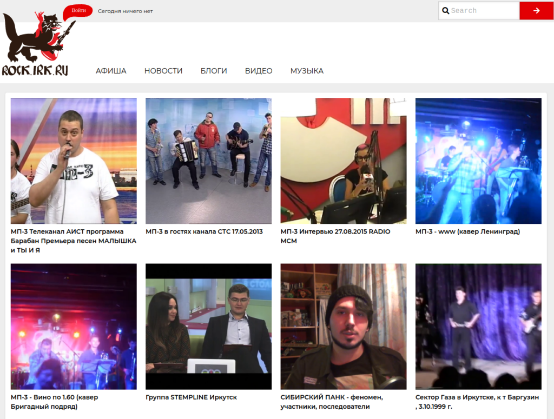Open the man in beanie thumbnail
This screenshot has width=554, height=419.
(344, 327)
